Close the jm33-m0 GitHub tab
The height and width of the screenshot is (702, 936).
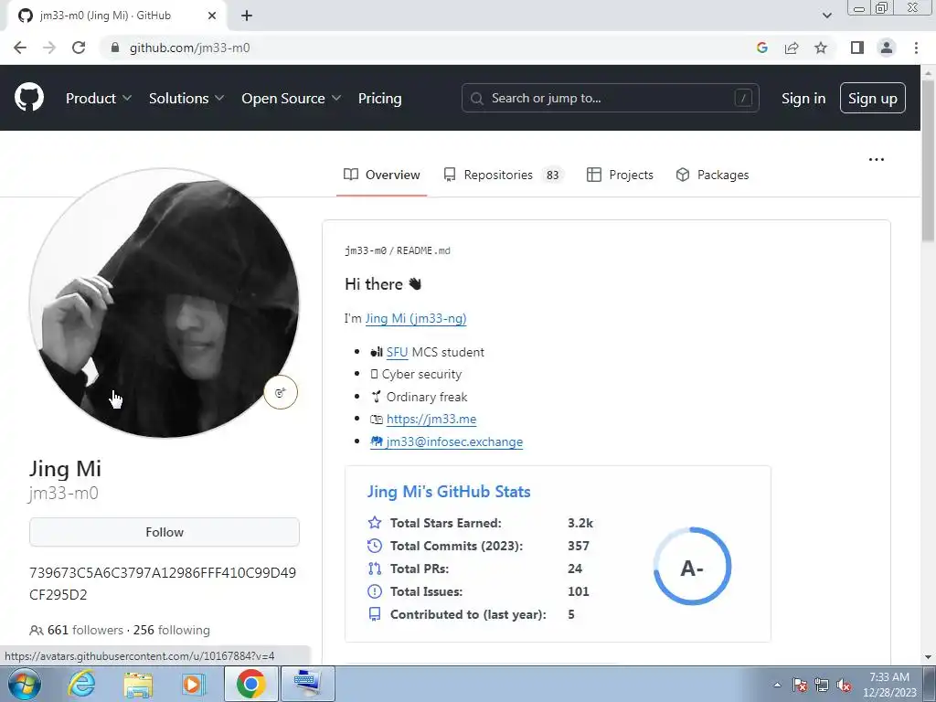tap(212, 16)
